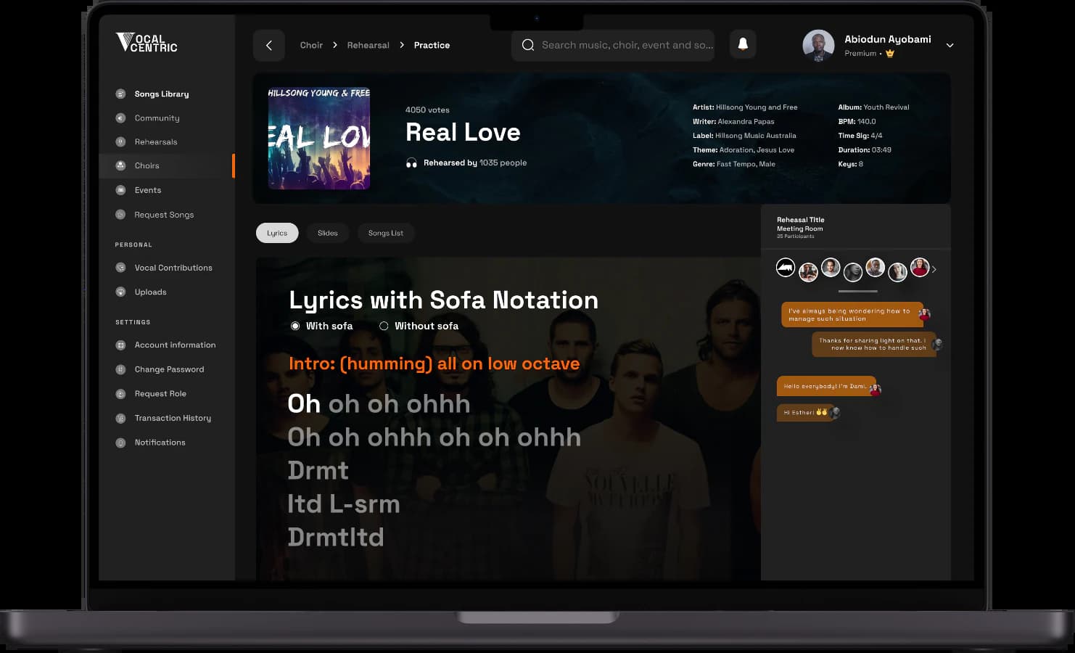Click the "Hi Esther!" chat message

click(806, 412)
